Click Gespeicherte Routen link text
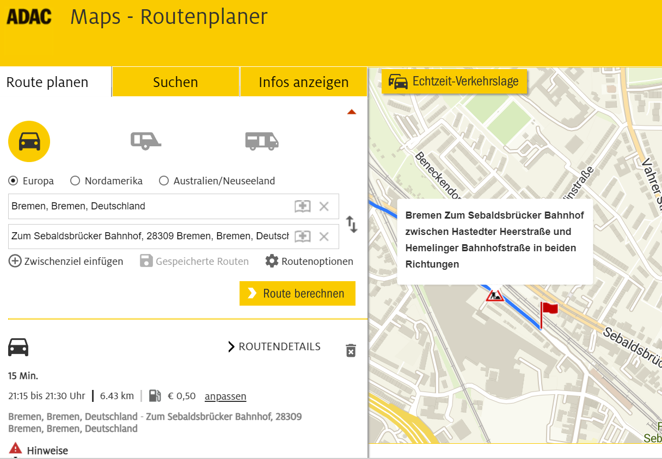This screenshot has height=459, width=662. [202, 261]
